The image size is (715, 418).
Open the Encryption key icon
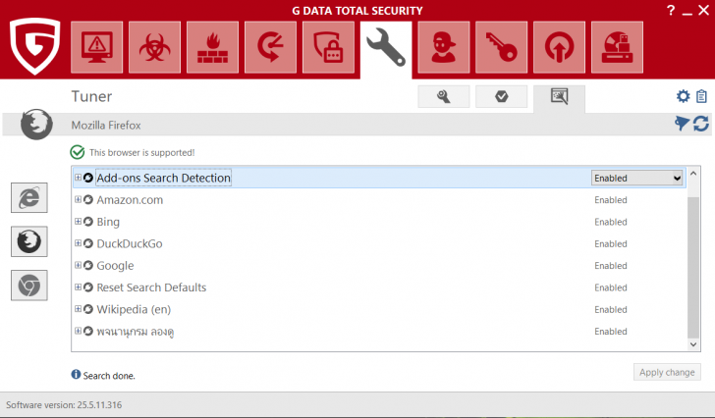click(502, 47)
